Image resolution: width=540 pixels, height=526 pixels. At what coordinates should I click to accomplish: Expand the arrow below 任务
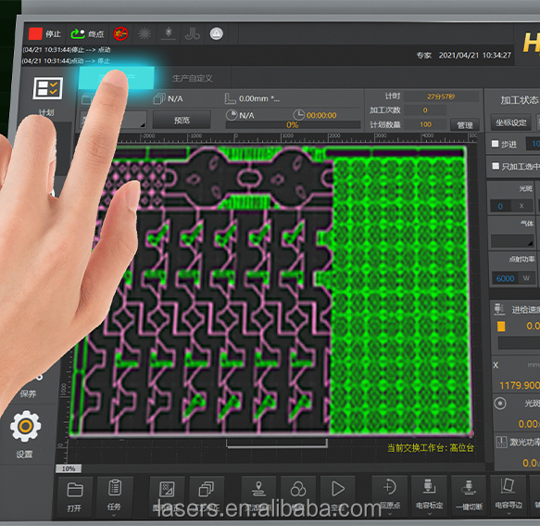coord(114,515)
